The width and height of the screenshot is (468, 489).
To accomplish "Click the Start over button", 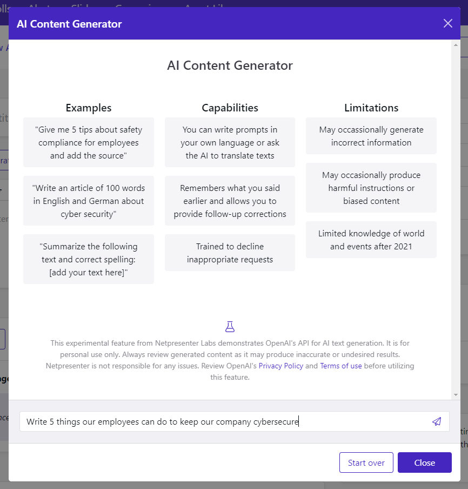I will coord(366,462).
